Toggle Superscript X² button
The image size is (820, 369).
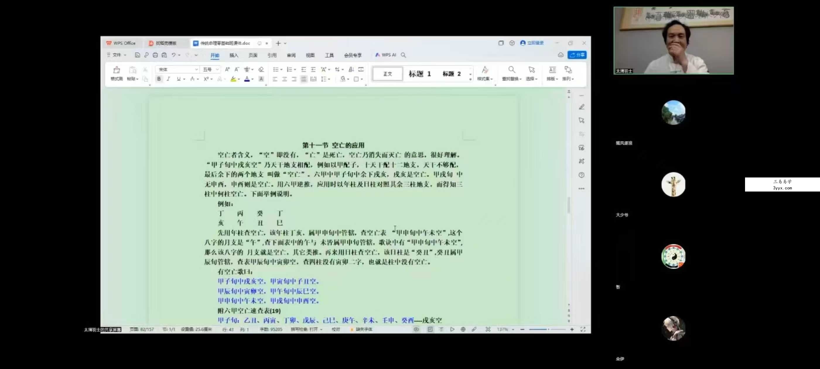coord(206,79)
